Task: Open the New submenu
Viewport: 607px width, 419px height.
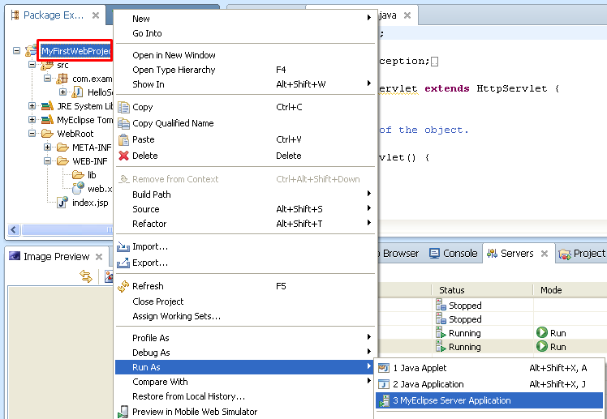Action: tap(245, 19)
